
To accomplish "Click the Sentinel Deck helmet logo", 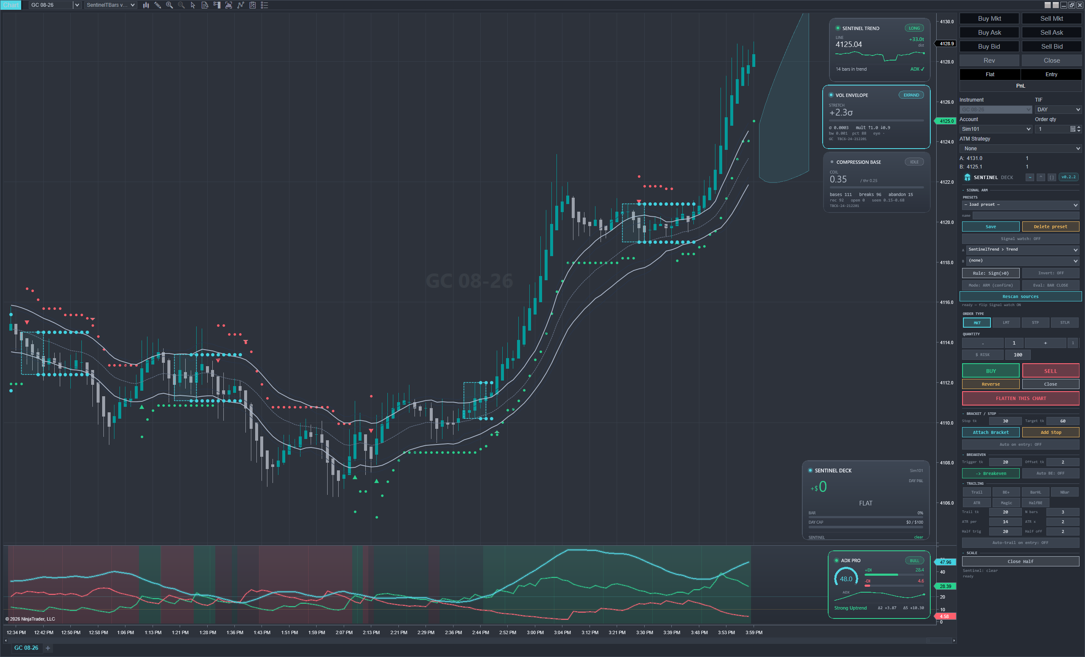I will 968,177.
